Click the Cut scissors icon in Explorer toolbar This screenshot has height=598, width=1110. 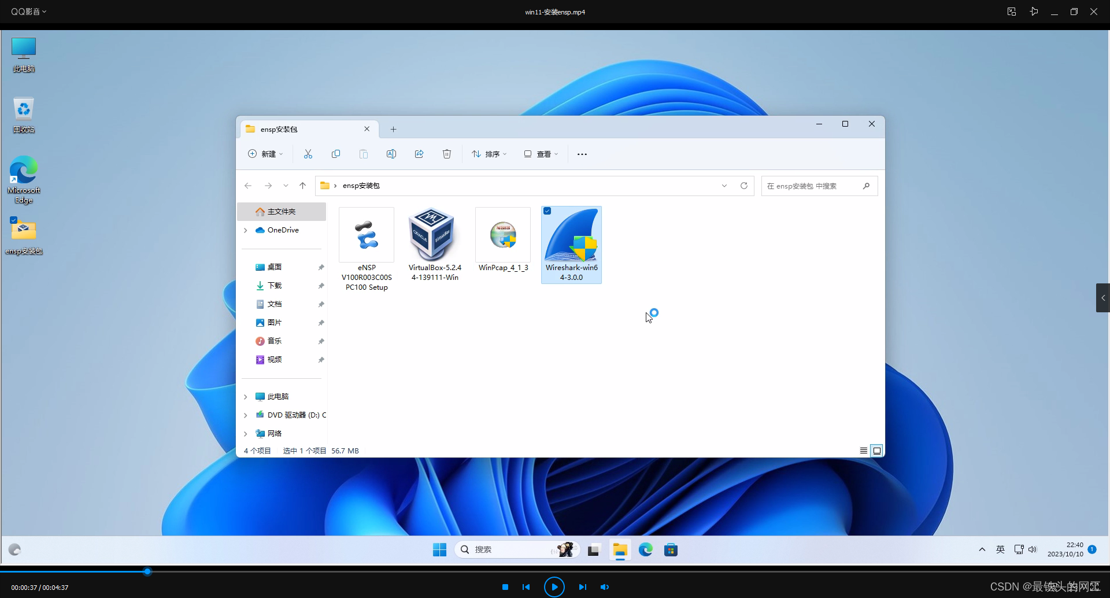[308, 154]
